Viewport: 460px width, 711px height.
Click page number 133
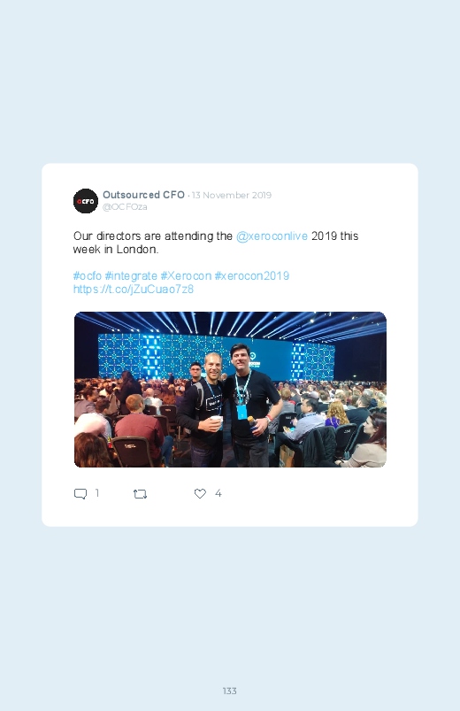(230, 691)
